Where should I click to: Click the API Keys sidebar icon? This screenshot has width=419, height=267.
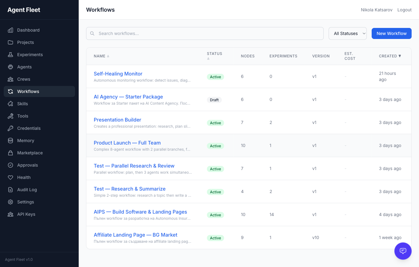(x=10, y=214)
